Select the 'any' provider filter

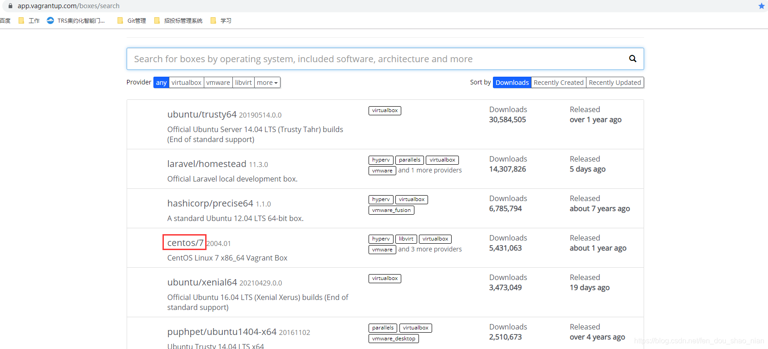click(161, 83)
